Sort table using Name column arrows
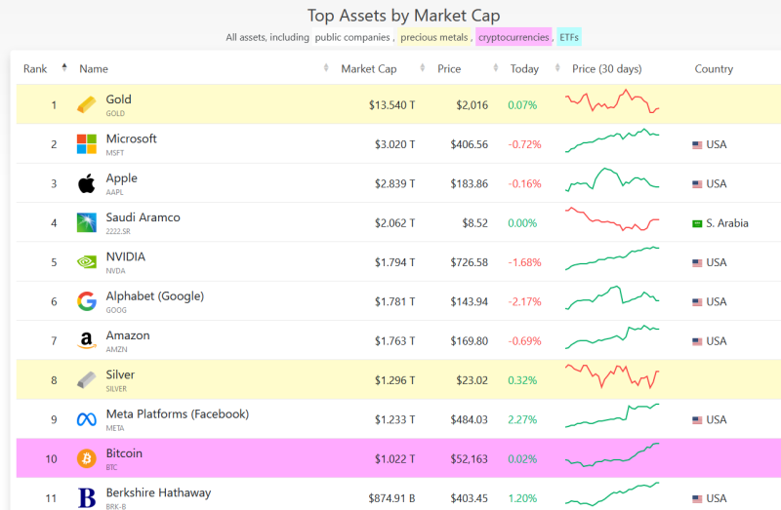 point(326,67)
